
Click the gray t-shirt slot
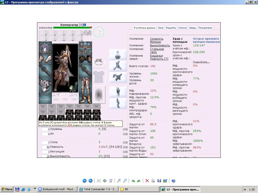coord(99,77)
